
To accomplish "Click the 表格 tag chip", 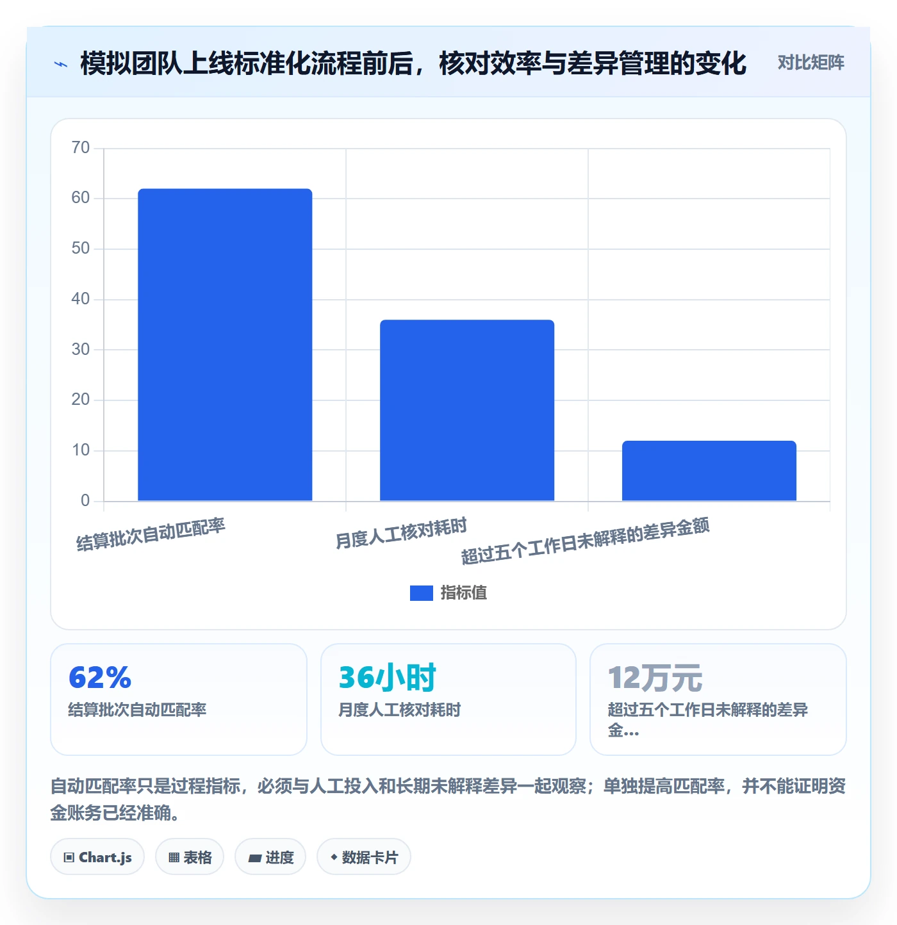I will pyautogui.click(x=190, y=857).
